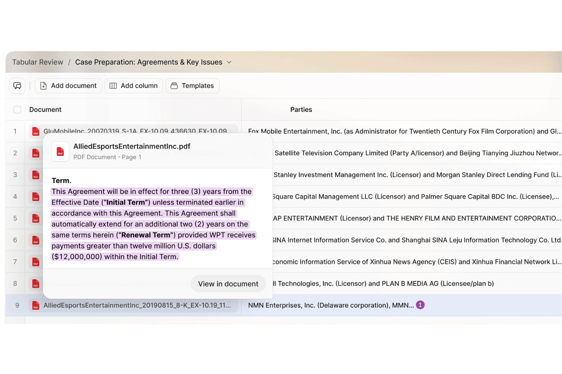
Task: Click the PDF icon in the popup header
Action: 60,152
